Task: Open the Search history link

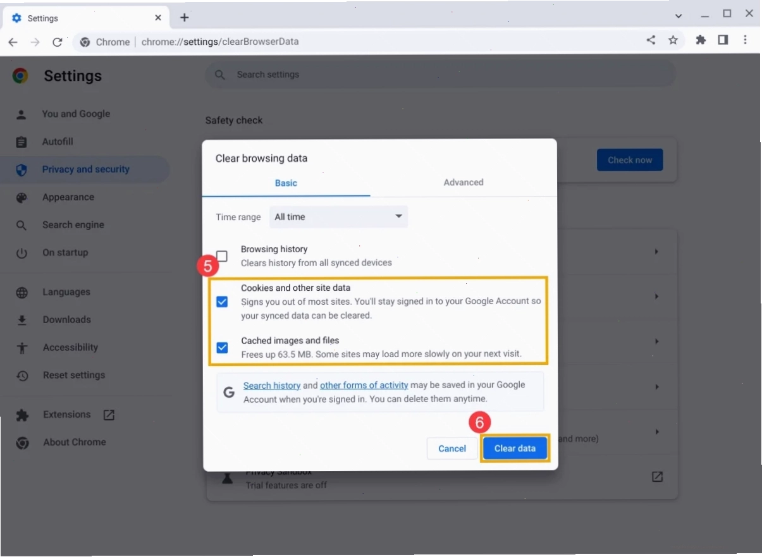Action: (272, 385)
